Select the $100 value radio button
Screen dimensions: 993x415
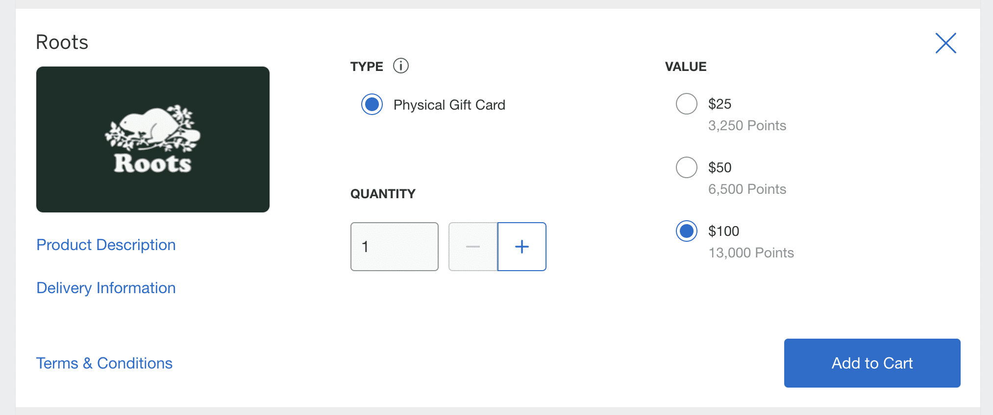[x=686, y=231]
